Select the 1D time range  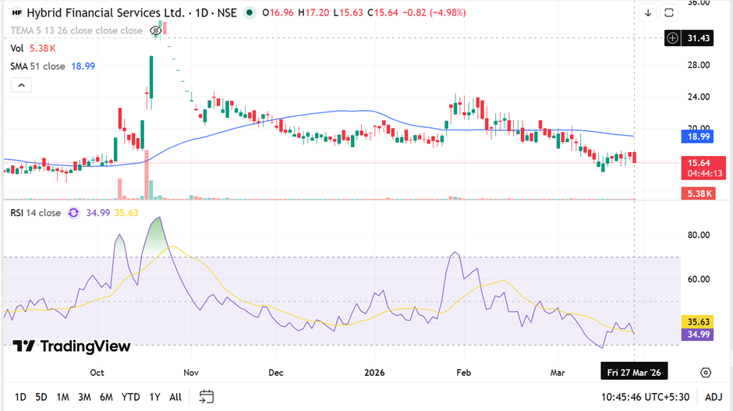tap(20, 397)
